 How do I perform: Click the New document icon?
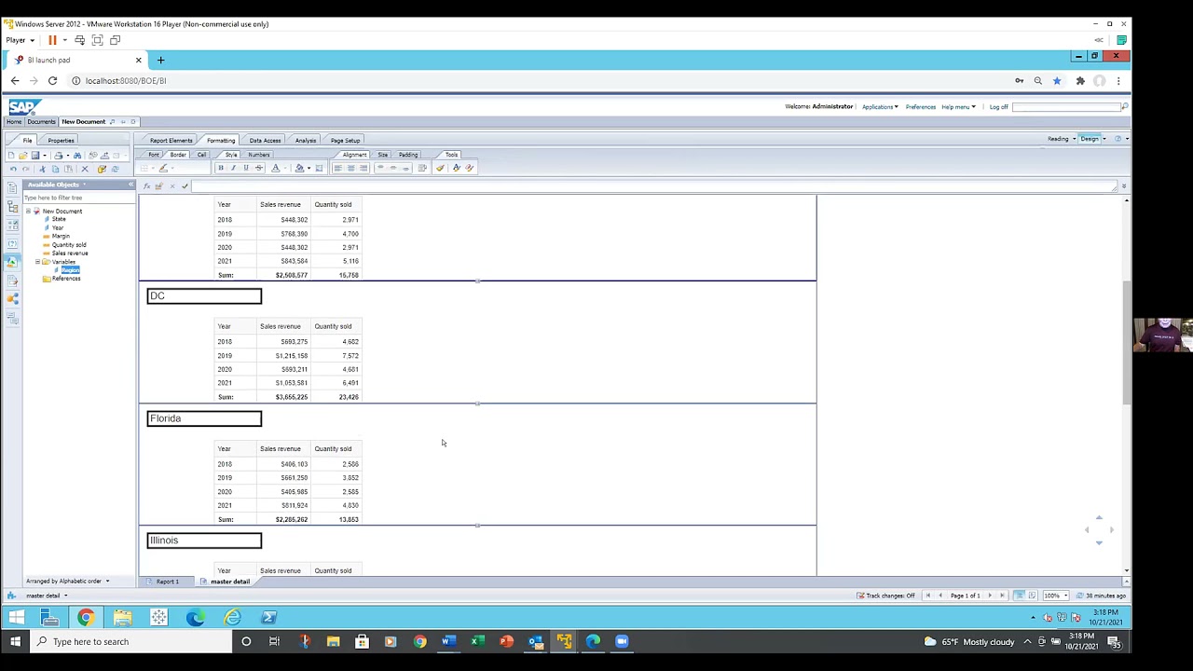pos(10,156)
